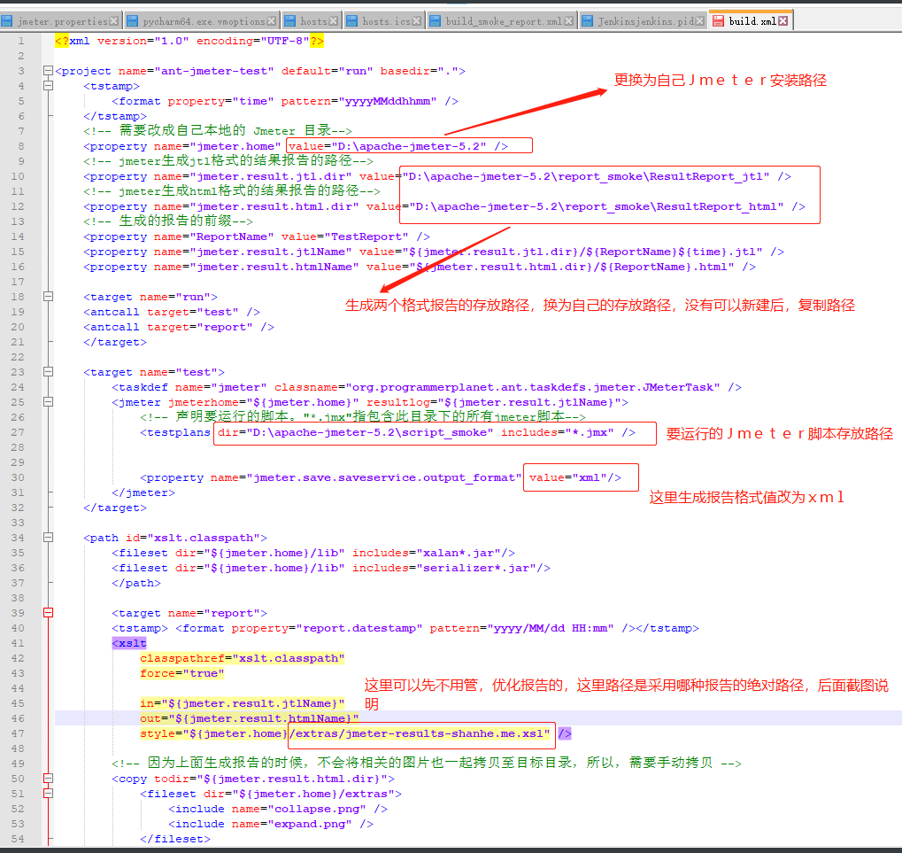Collapse the xslt.classpath path fold on line 34
This screenshot has height=853, width=902.
pos(49,538)
